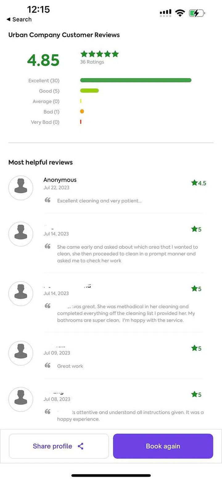Image resolution: width=222 pixels, height=481 pixels.
Task: Tap the green Excellent (30) rating bar
Action: tap(136, 80)
